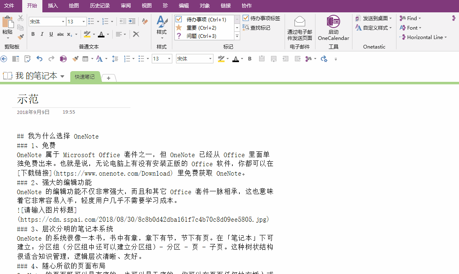
Task: Apply black font color in quick access toolbar
Action: point(236,59)
